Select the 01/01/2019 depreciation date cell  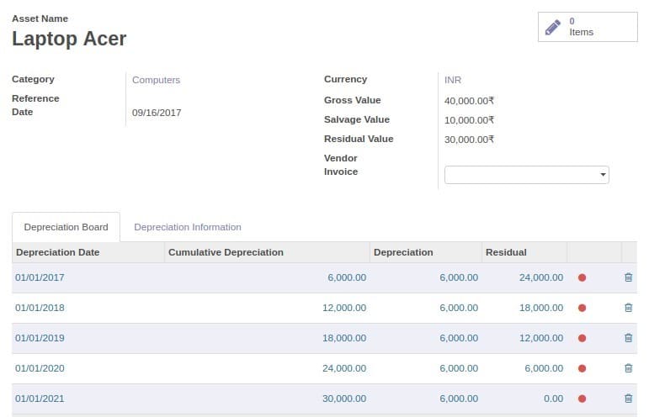[x=40, y=338]
